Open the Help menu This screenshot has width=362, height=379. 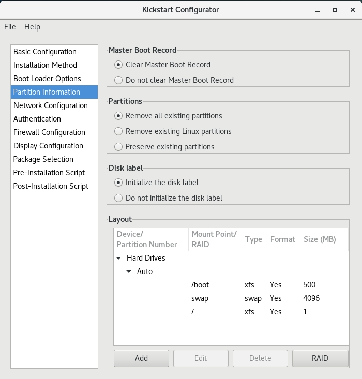tap(32, 27)
